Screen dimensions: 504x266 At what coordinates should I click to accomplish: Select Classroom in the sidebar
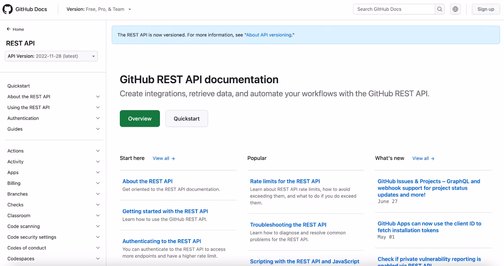19,216
